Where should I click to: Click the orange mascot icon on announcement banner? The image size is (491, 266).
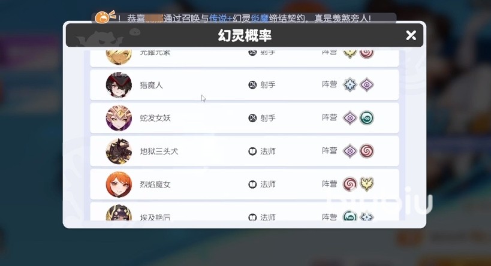click(x=104, y=17)
